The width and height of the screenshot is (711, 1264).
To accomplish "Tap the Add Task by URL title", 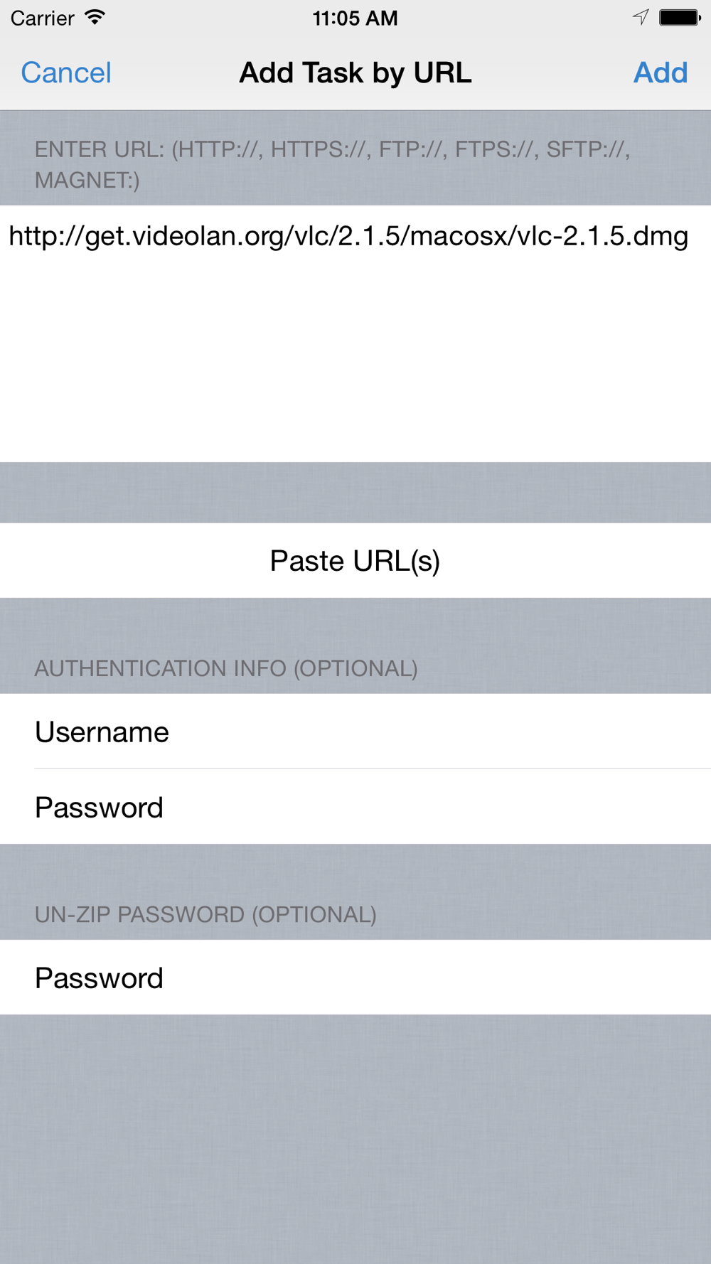I will coord(355,73).
